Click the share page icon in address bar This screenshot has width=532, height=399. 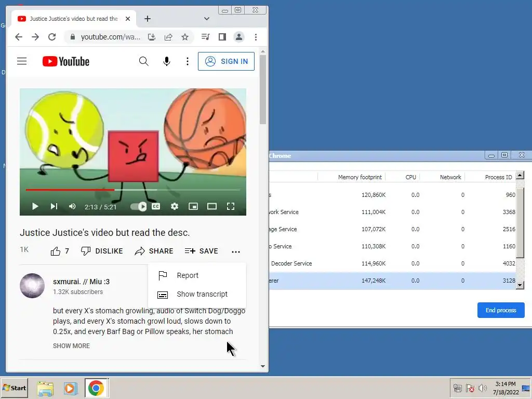pos(168,37)
